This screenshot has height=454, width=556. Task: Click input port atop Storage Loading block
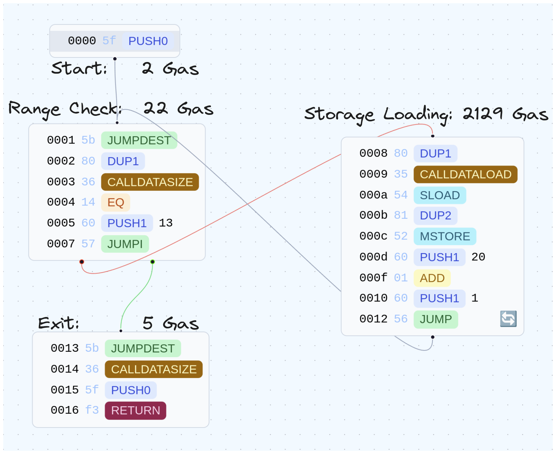[433, 136]
